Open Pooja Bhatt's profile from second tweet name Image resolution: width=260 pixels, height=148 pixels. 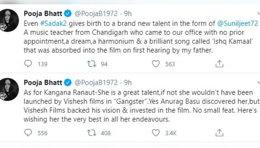pyautogui.click(x=43, y=83)
